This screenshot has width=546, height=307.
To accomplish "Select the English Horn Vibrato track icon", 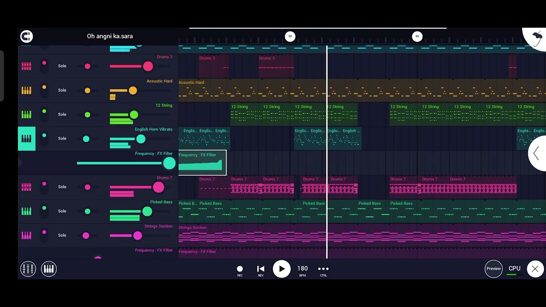I will pos(26,139).
